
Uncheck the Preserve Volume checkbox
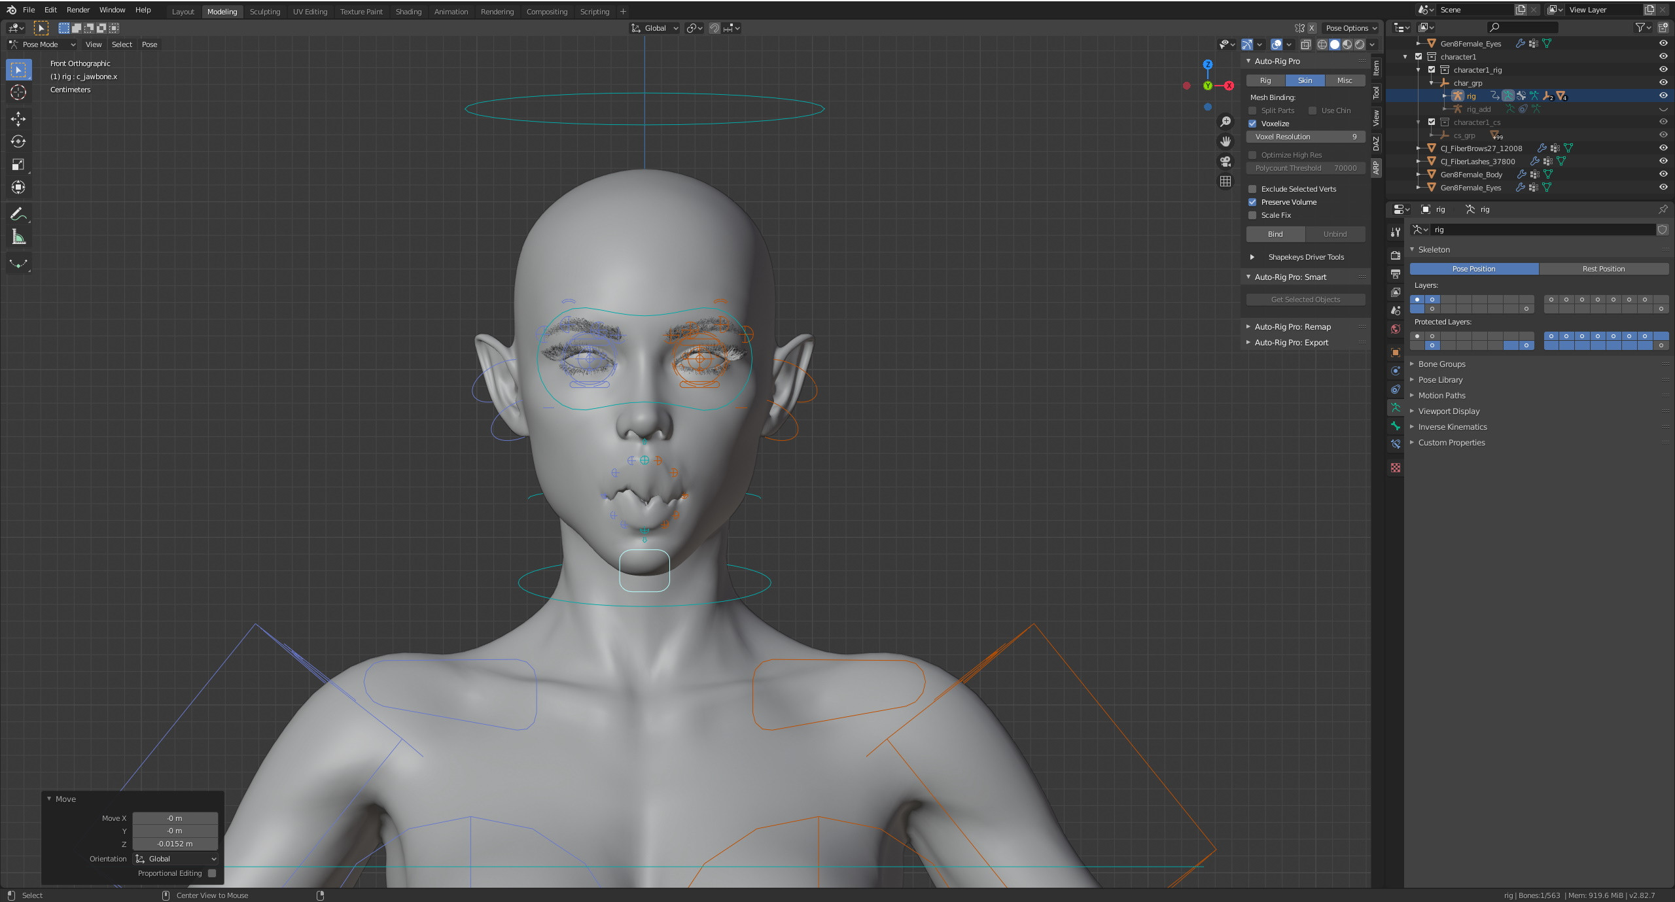click(x=1252, y=202)
